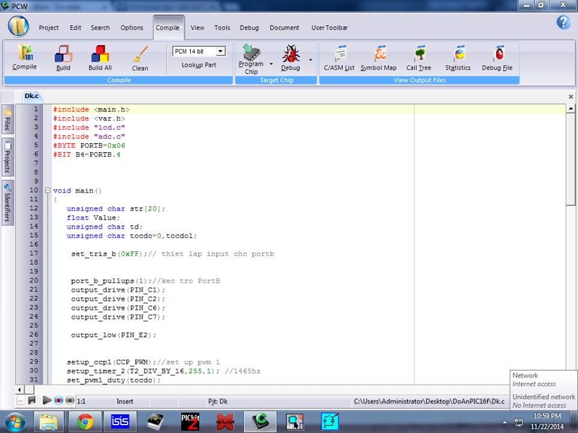Viewport: 578px width, 433px height.
Task: Start macro record with the red circle button
Action: 58,401
